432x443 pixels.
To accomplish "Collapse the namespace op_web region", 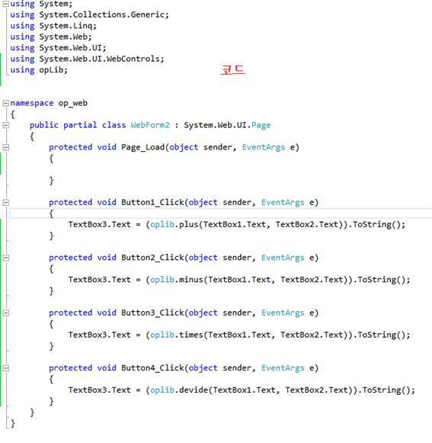I will tap(5, 103).
